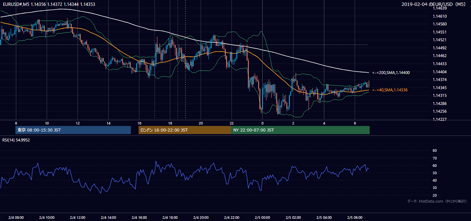
Task: Select the RSI 70 level label
Action: (435, 158)
